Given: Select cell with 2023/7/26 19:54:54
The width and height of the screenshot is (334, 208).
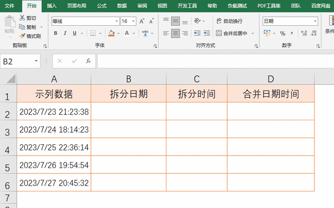Looking at the screenshot, I should tap(54, 165).
